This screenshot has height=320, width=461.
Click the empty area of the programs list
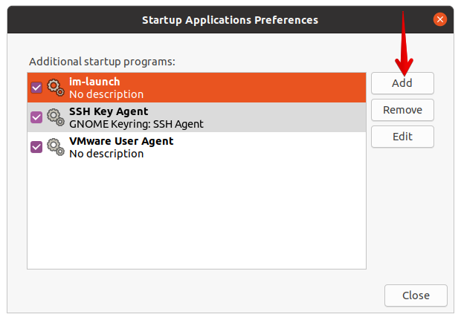coord(196,215)
